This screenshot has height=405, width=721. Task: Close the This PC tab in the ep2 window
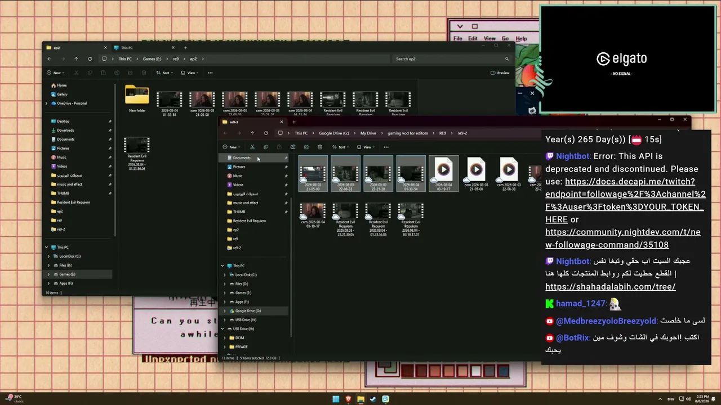point(173,48)
